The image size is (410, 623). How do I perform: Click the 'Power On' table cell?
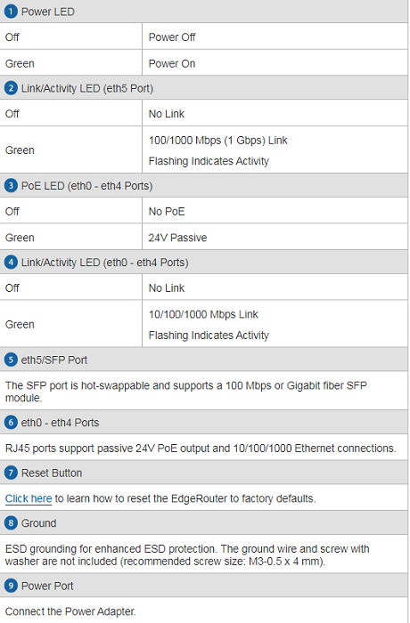pos(275,63)
